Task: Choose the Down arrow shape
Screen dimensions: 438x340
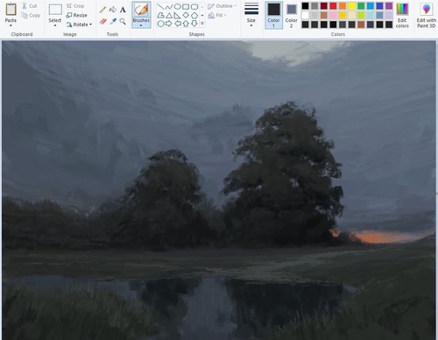Action: click(x=194, y=24)
